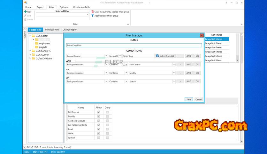Toggle the Special Allow checkbox
This screenshot has width=267, height=154.
99,138
